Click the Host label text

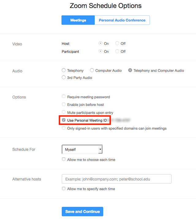(66, 44)
